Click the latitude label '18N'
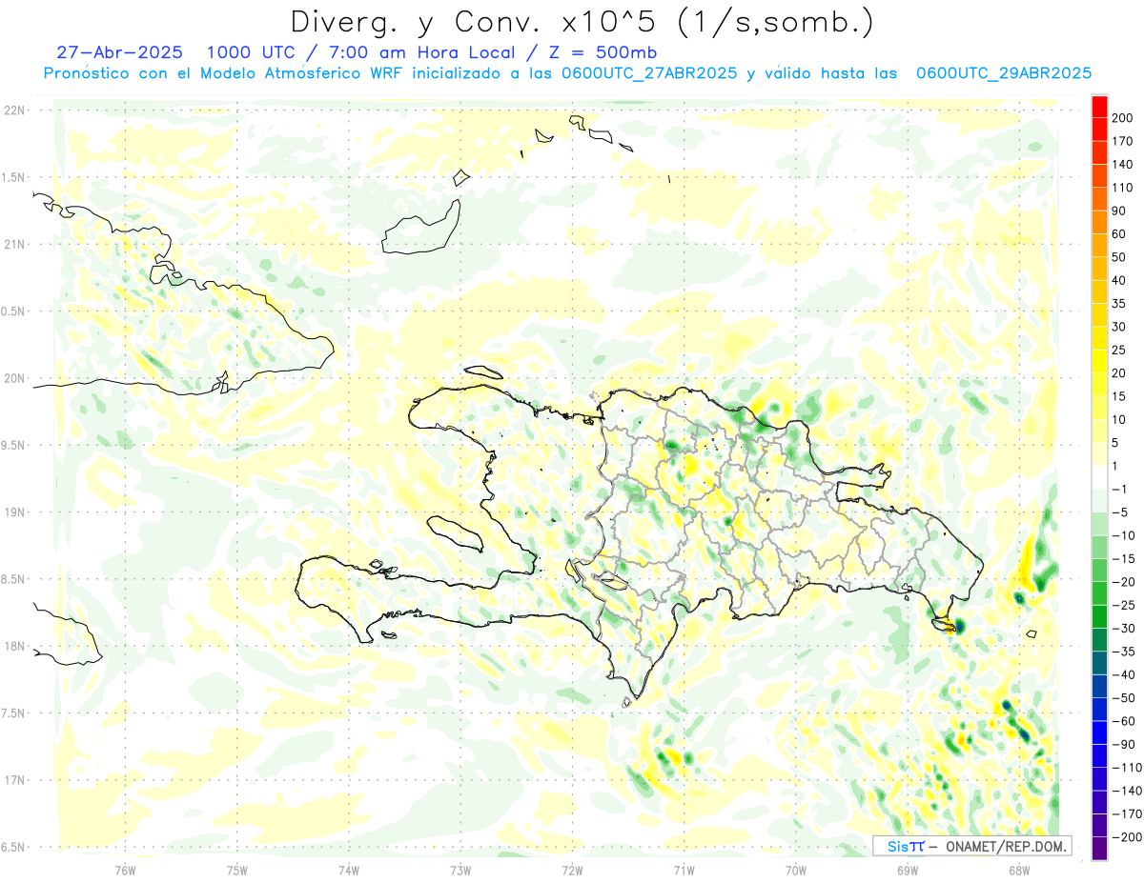1144x883 pixels. tap(14, 647)
